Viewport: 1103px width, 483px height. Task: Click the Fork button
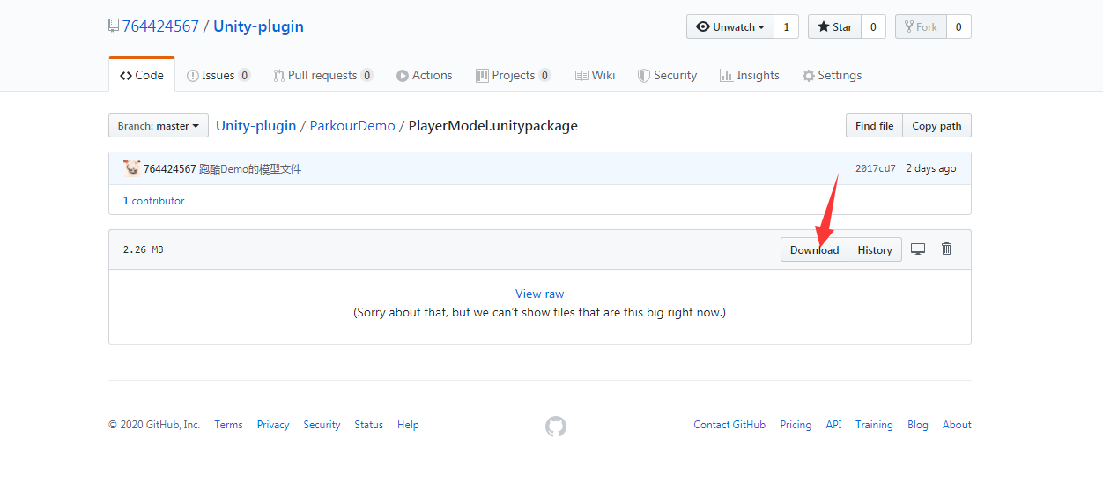point(921,27)
